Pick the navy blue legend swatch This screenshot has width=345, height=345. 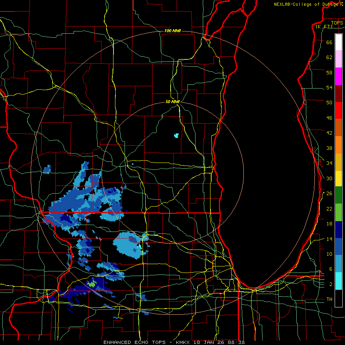click(x=338, y=230)
